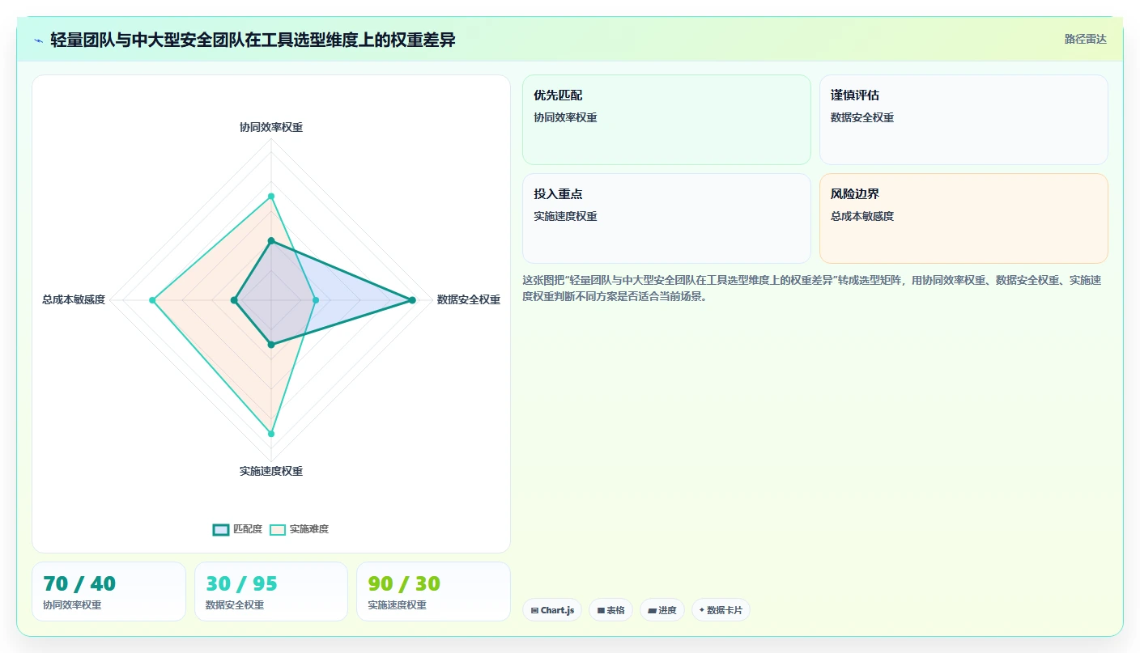
Task: Click the 实施难度 legend label
Action: pos(309,529)
